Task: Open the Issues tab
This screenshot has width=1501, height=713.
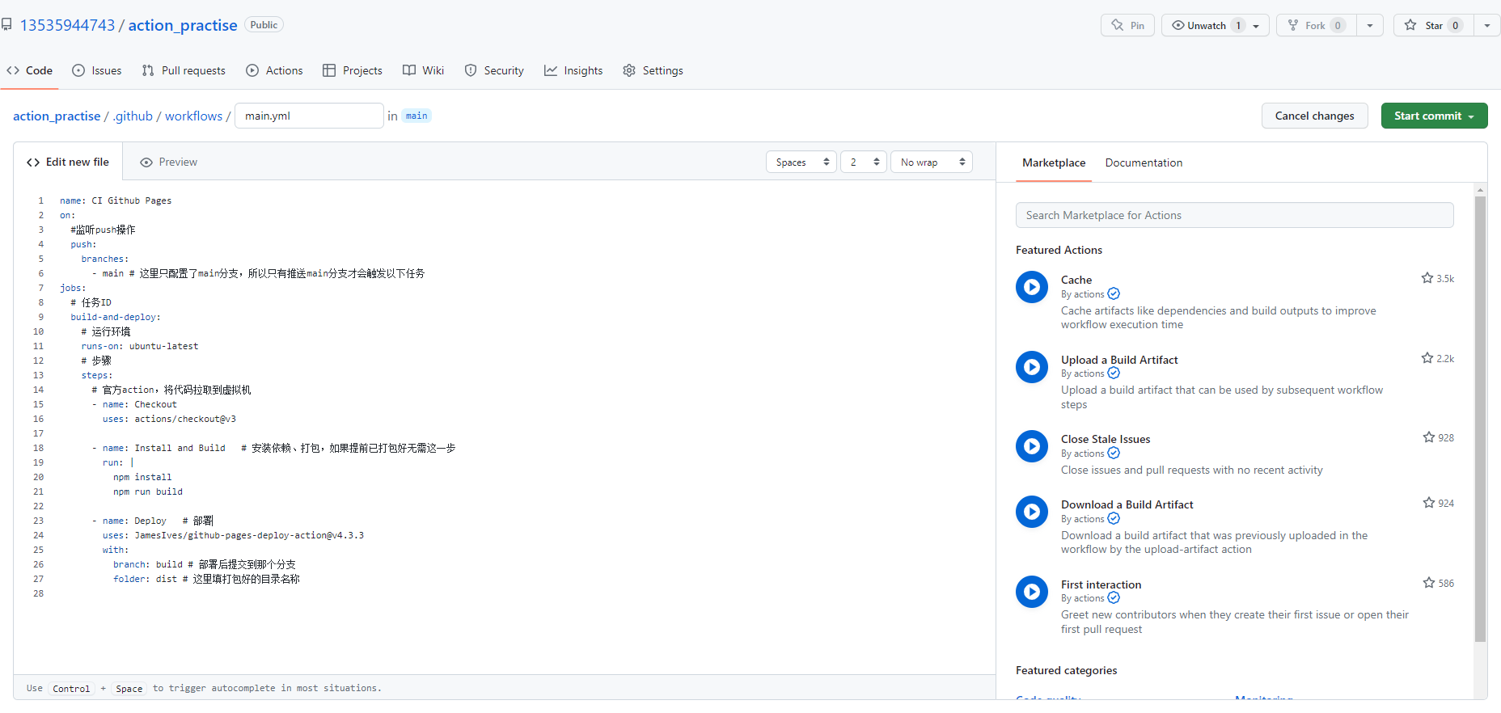Action: [97, 70]
